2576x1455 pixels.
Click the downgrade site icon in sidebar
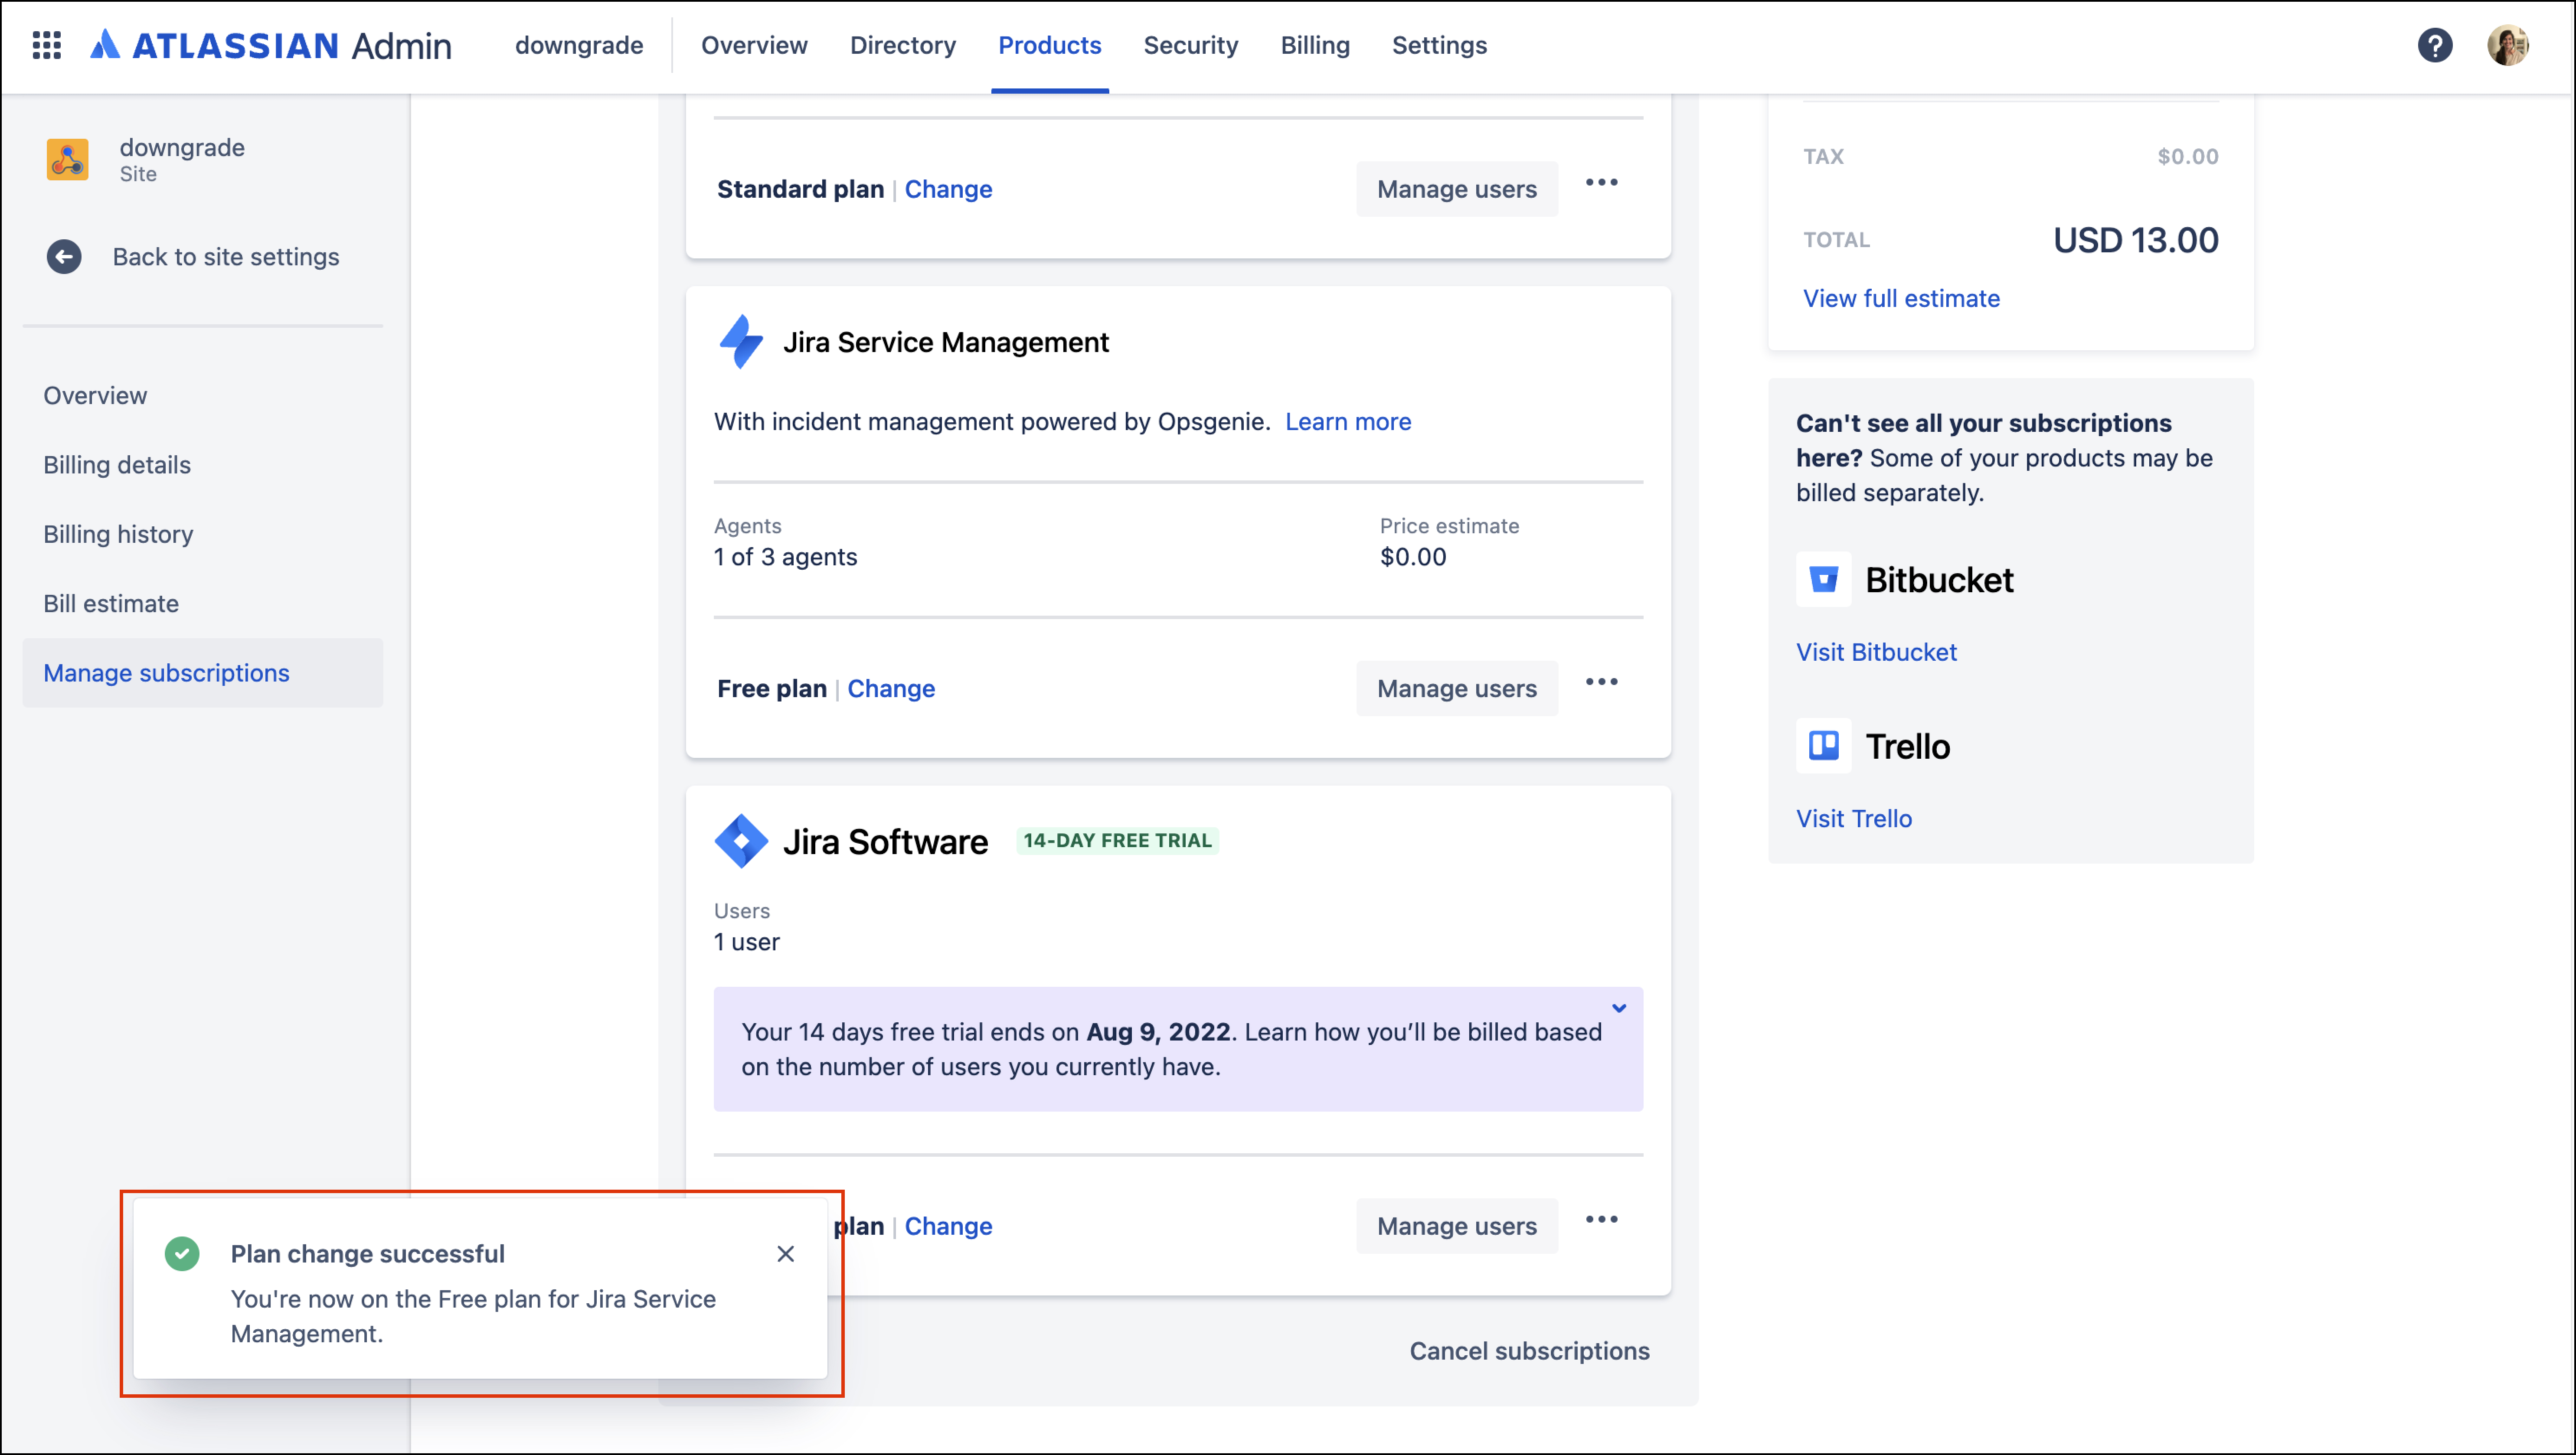click(x=67, y=159)
